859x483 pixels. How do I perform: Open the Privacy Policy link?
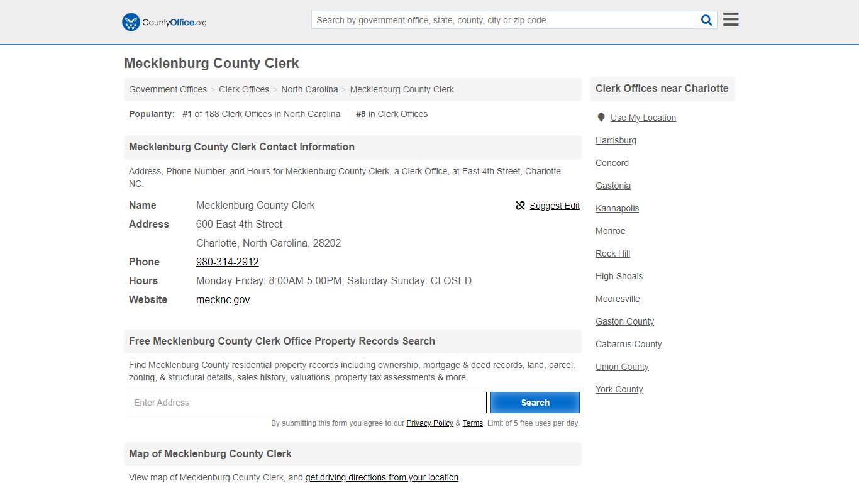coord(429,423)
